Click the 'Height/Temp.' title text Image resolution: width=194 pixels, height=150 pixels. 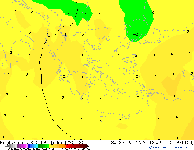(x=14, y=142)
